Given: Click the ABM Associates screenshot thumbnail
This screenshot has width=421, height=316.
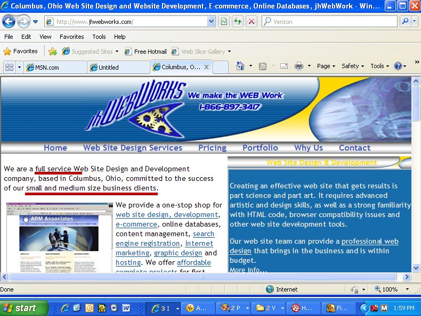Looking at the screenshot, I should point(59,237).
